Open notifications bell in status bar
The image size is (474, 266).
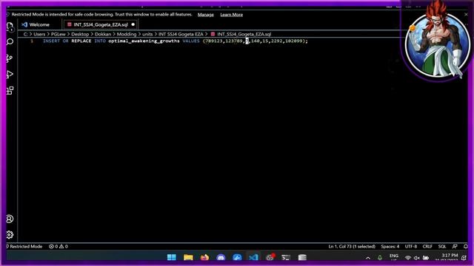(x=466, y=246)
